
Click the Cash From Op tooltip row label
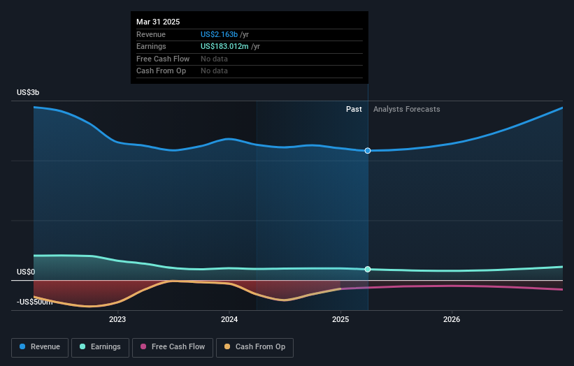pos(161,71)
